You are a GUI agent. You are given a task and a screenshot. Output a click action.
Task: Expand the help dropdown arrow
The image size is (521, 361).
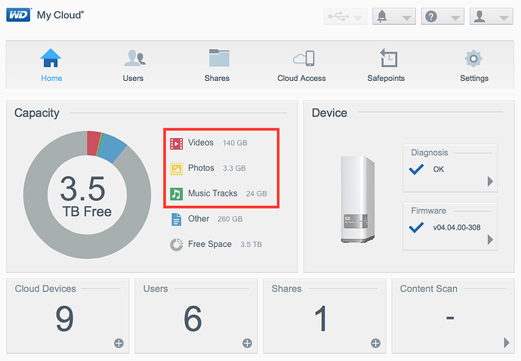coord(455,18)
